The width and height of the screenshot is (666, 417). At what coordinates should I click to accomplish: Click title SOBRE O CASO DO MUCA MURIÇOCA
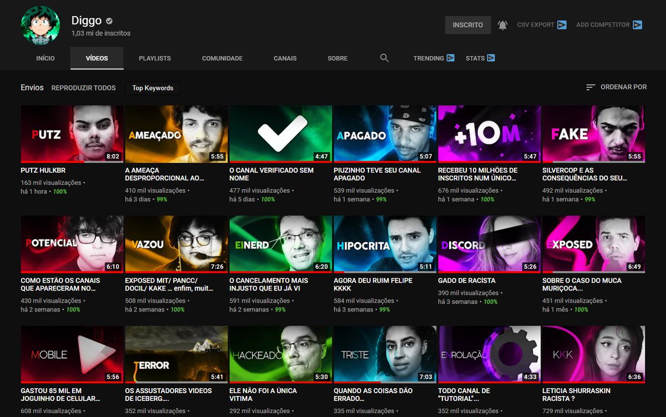pyautogui.click(x=582, y=285)
